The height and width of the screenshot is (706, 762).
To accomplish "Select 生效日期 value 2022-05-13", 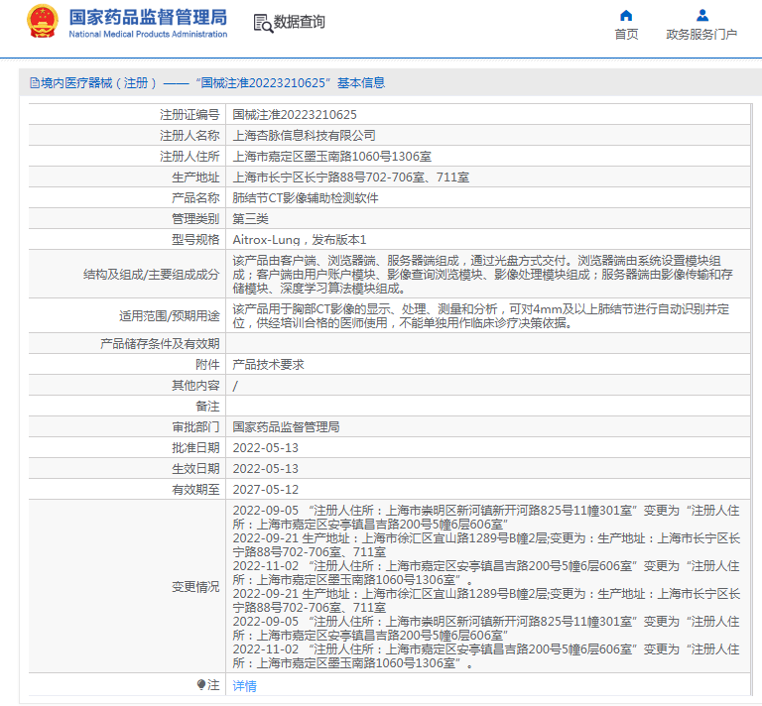I will pyautogui.click(x=265, y=469).
